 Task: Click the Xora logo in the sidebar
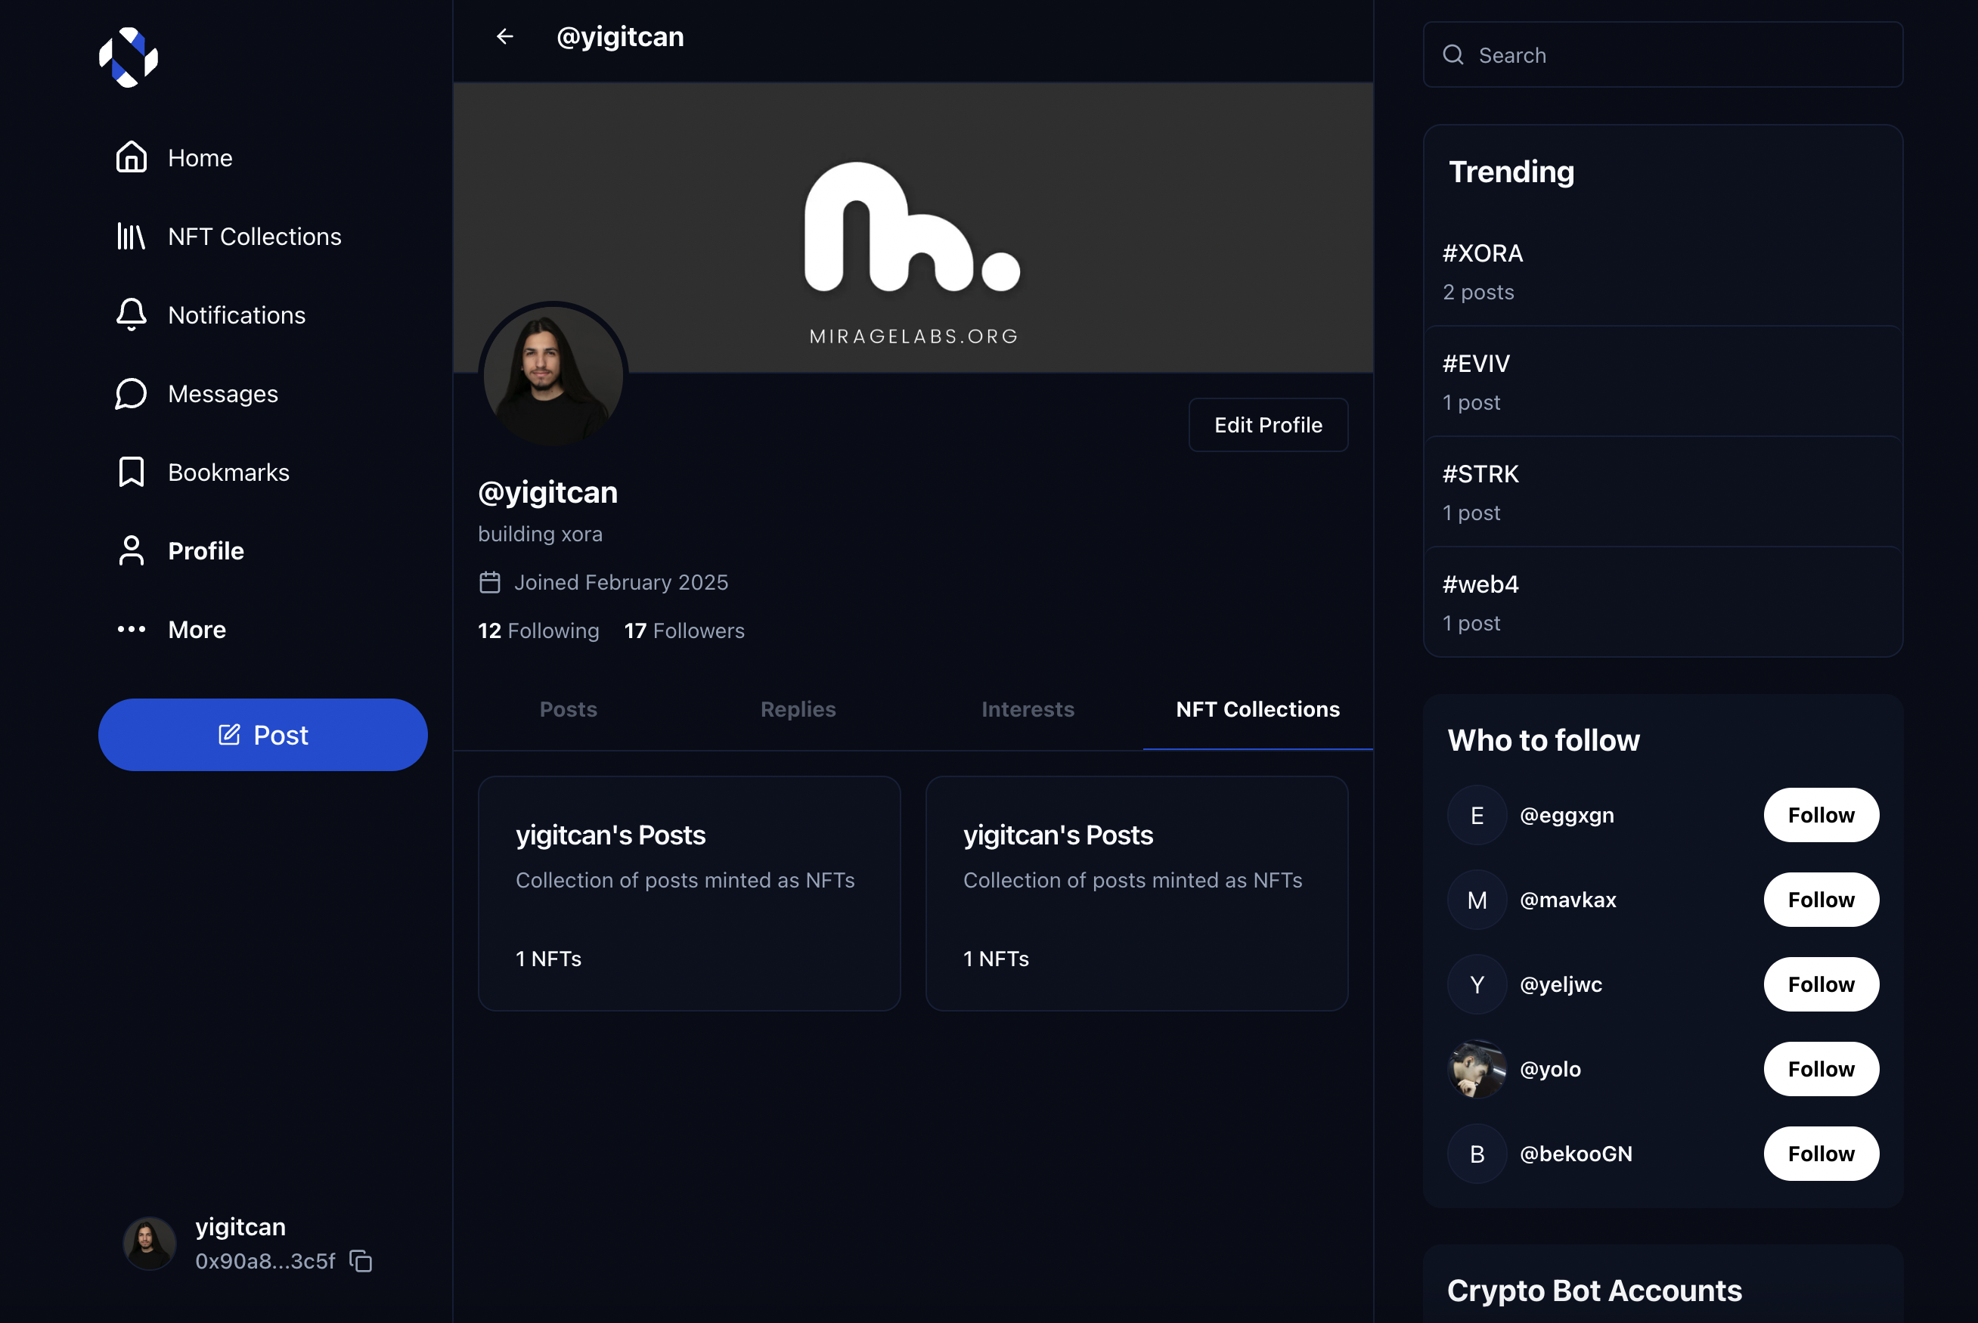(129, 57)
